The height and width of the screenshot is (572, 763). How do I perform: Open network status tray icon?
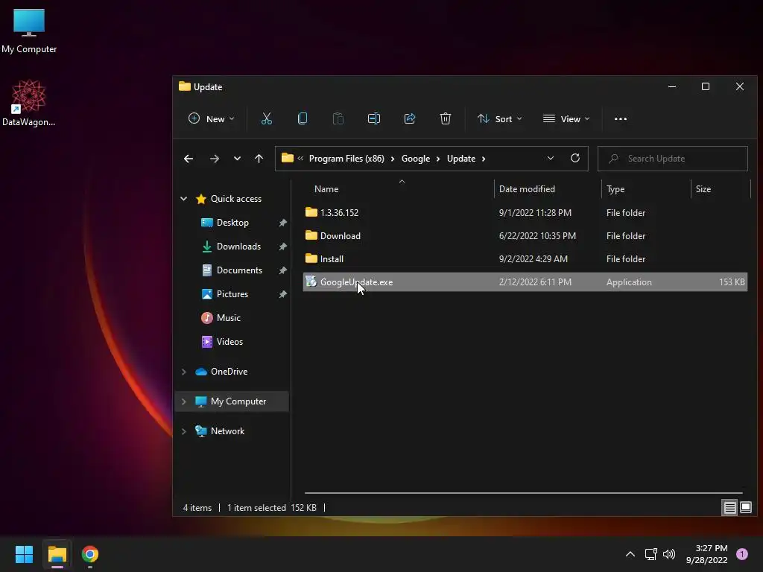tap(650, 554)
